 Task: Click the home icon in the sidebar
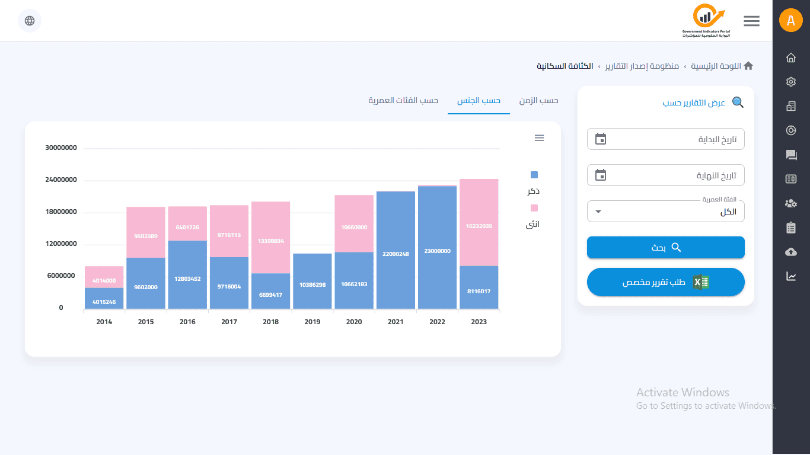[x=790, y=57]
